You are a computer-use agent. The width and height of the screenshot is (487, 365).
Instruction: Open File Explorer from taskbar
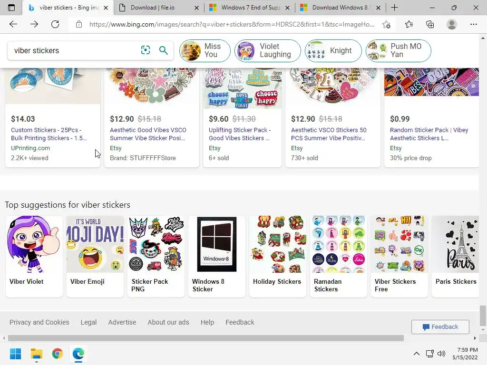tap(36, 354)
